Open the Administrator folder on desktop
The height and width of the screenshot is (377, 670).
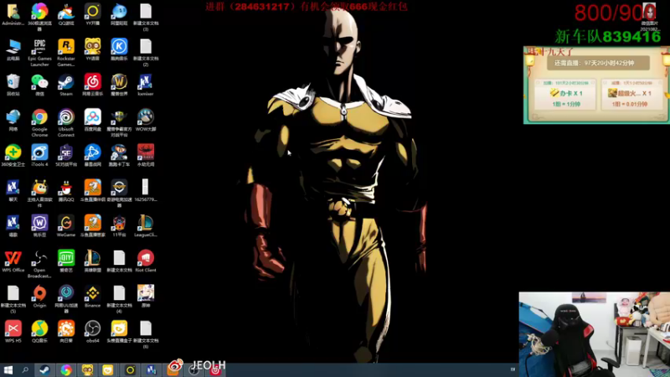click(13, 14)
